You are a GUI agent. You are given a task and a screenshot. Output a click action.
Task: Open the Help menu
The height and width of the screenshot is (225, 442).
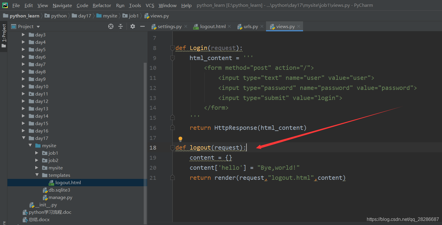pos(186,5)
